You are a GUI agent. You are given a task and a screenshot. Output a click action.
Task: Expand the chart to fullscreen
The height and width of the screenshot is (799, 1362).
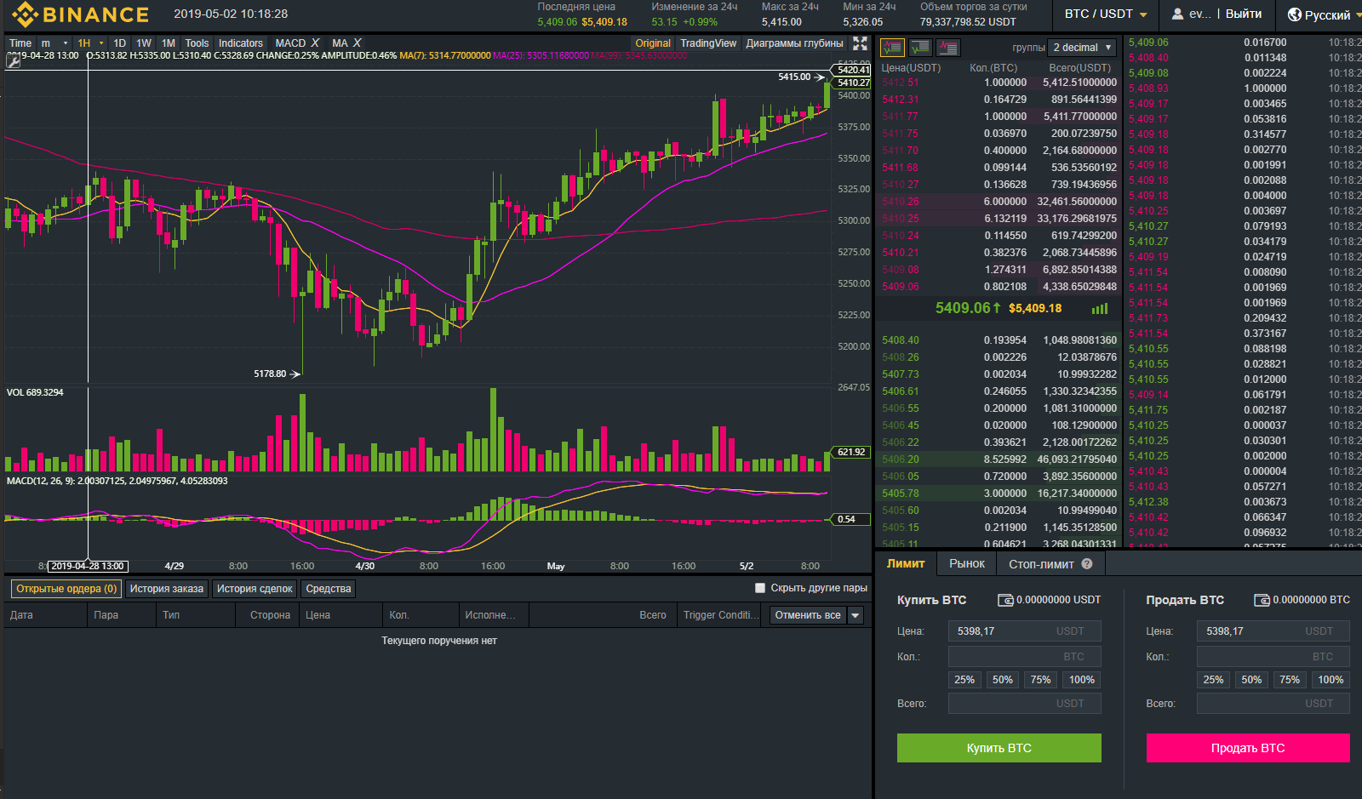click(x=861, y=43)
